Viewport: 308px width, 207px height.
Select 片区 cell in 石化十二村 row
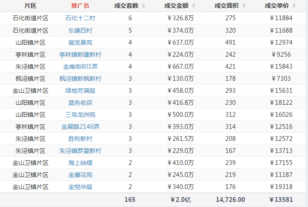[x=30, y=18]
